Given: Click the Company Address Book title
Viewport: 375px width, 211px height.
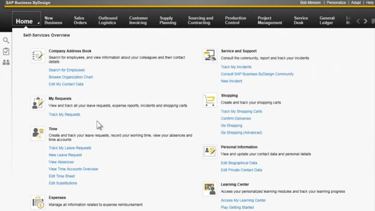Looking at the screenshot, I should coord(70,51).
